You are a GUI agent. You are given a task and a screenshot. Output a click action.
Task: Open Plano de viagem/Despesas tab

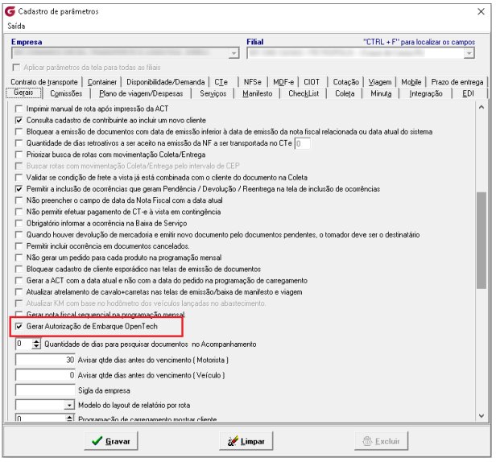pos(141,93)
